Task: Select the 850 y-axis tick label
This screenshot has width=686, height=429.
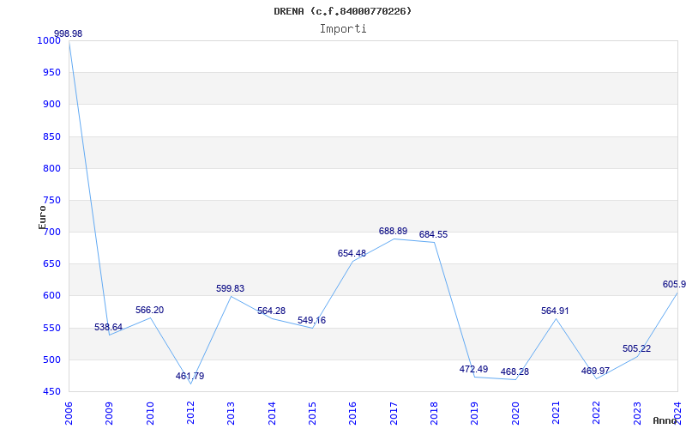Action: [51, 136]
